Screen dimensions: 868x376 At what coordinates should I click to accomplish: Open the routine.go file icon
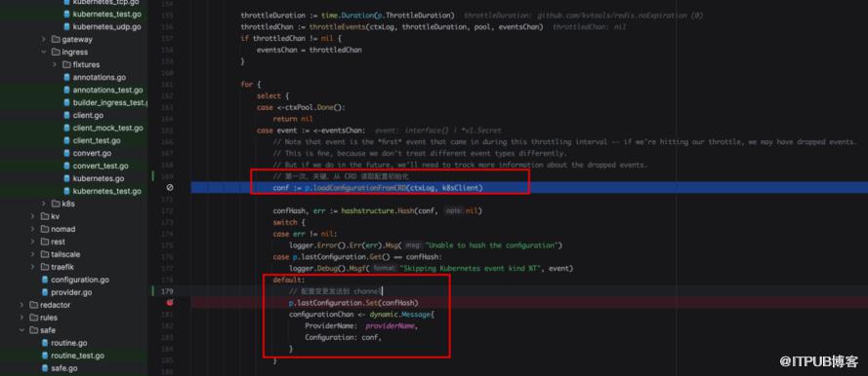(45, 343)
